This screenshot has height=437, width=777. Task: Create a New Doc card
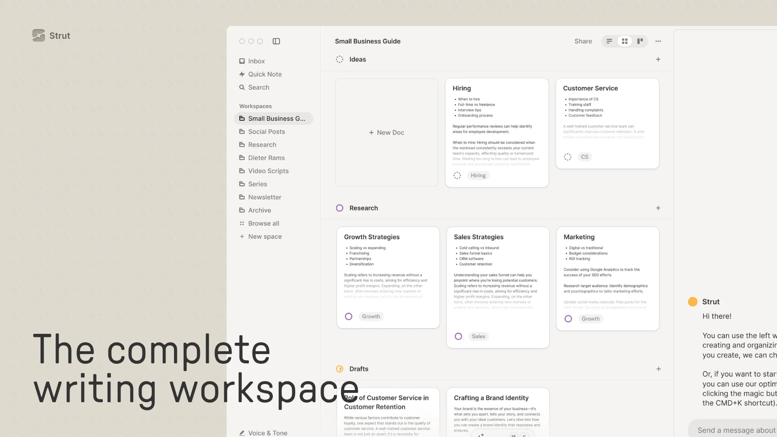pos(386,132)
